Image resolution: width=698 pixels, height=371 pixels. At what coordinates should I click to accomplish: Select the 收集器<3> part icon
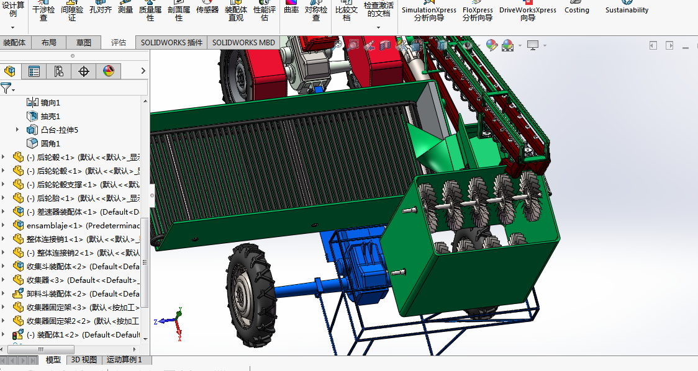pos(18,280)
